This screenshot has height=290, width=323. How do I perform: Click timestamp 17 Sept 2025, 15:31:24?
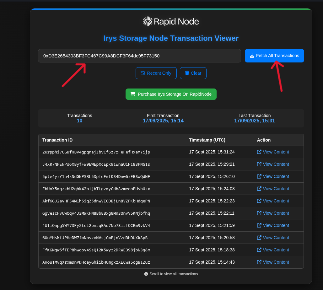(212, 152)
